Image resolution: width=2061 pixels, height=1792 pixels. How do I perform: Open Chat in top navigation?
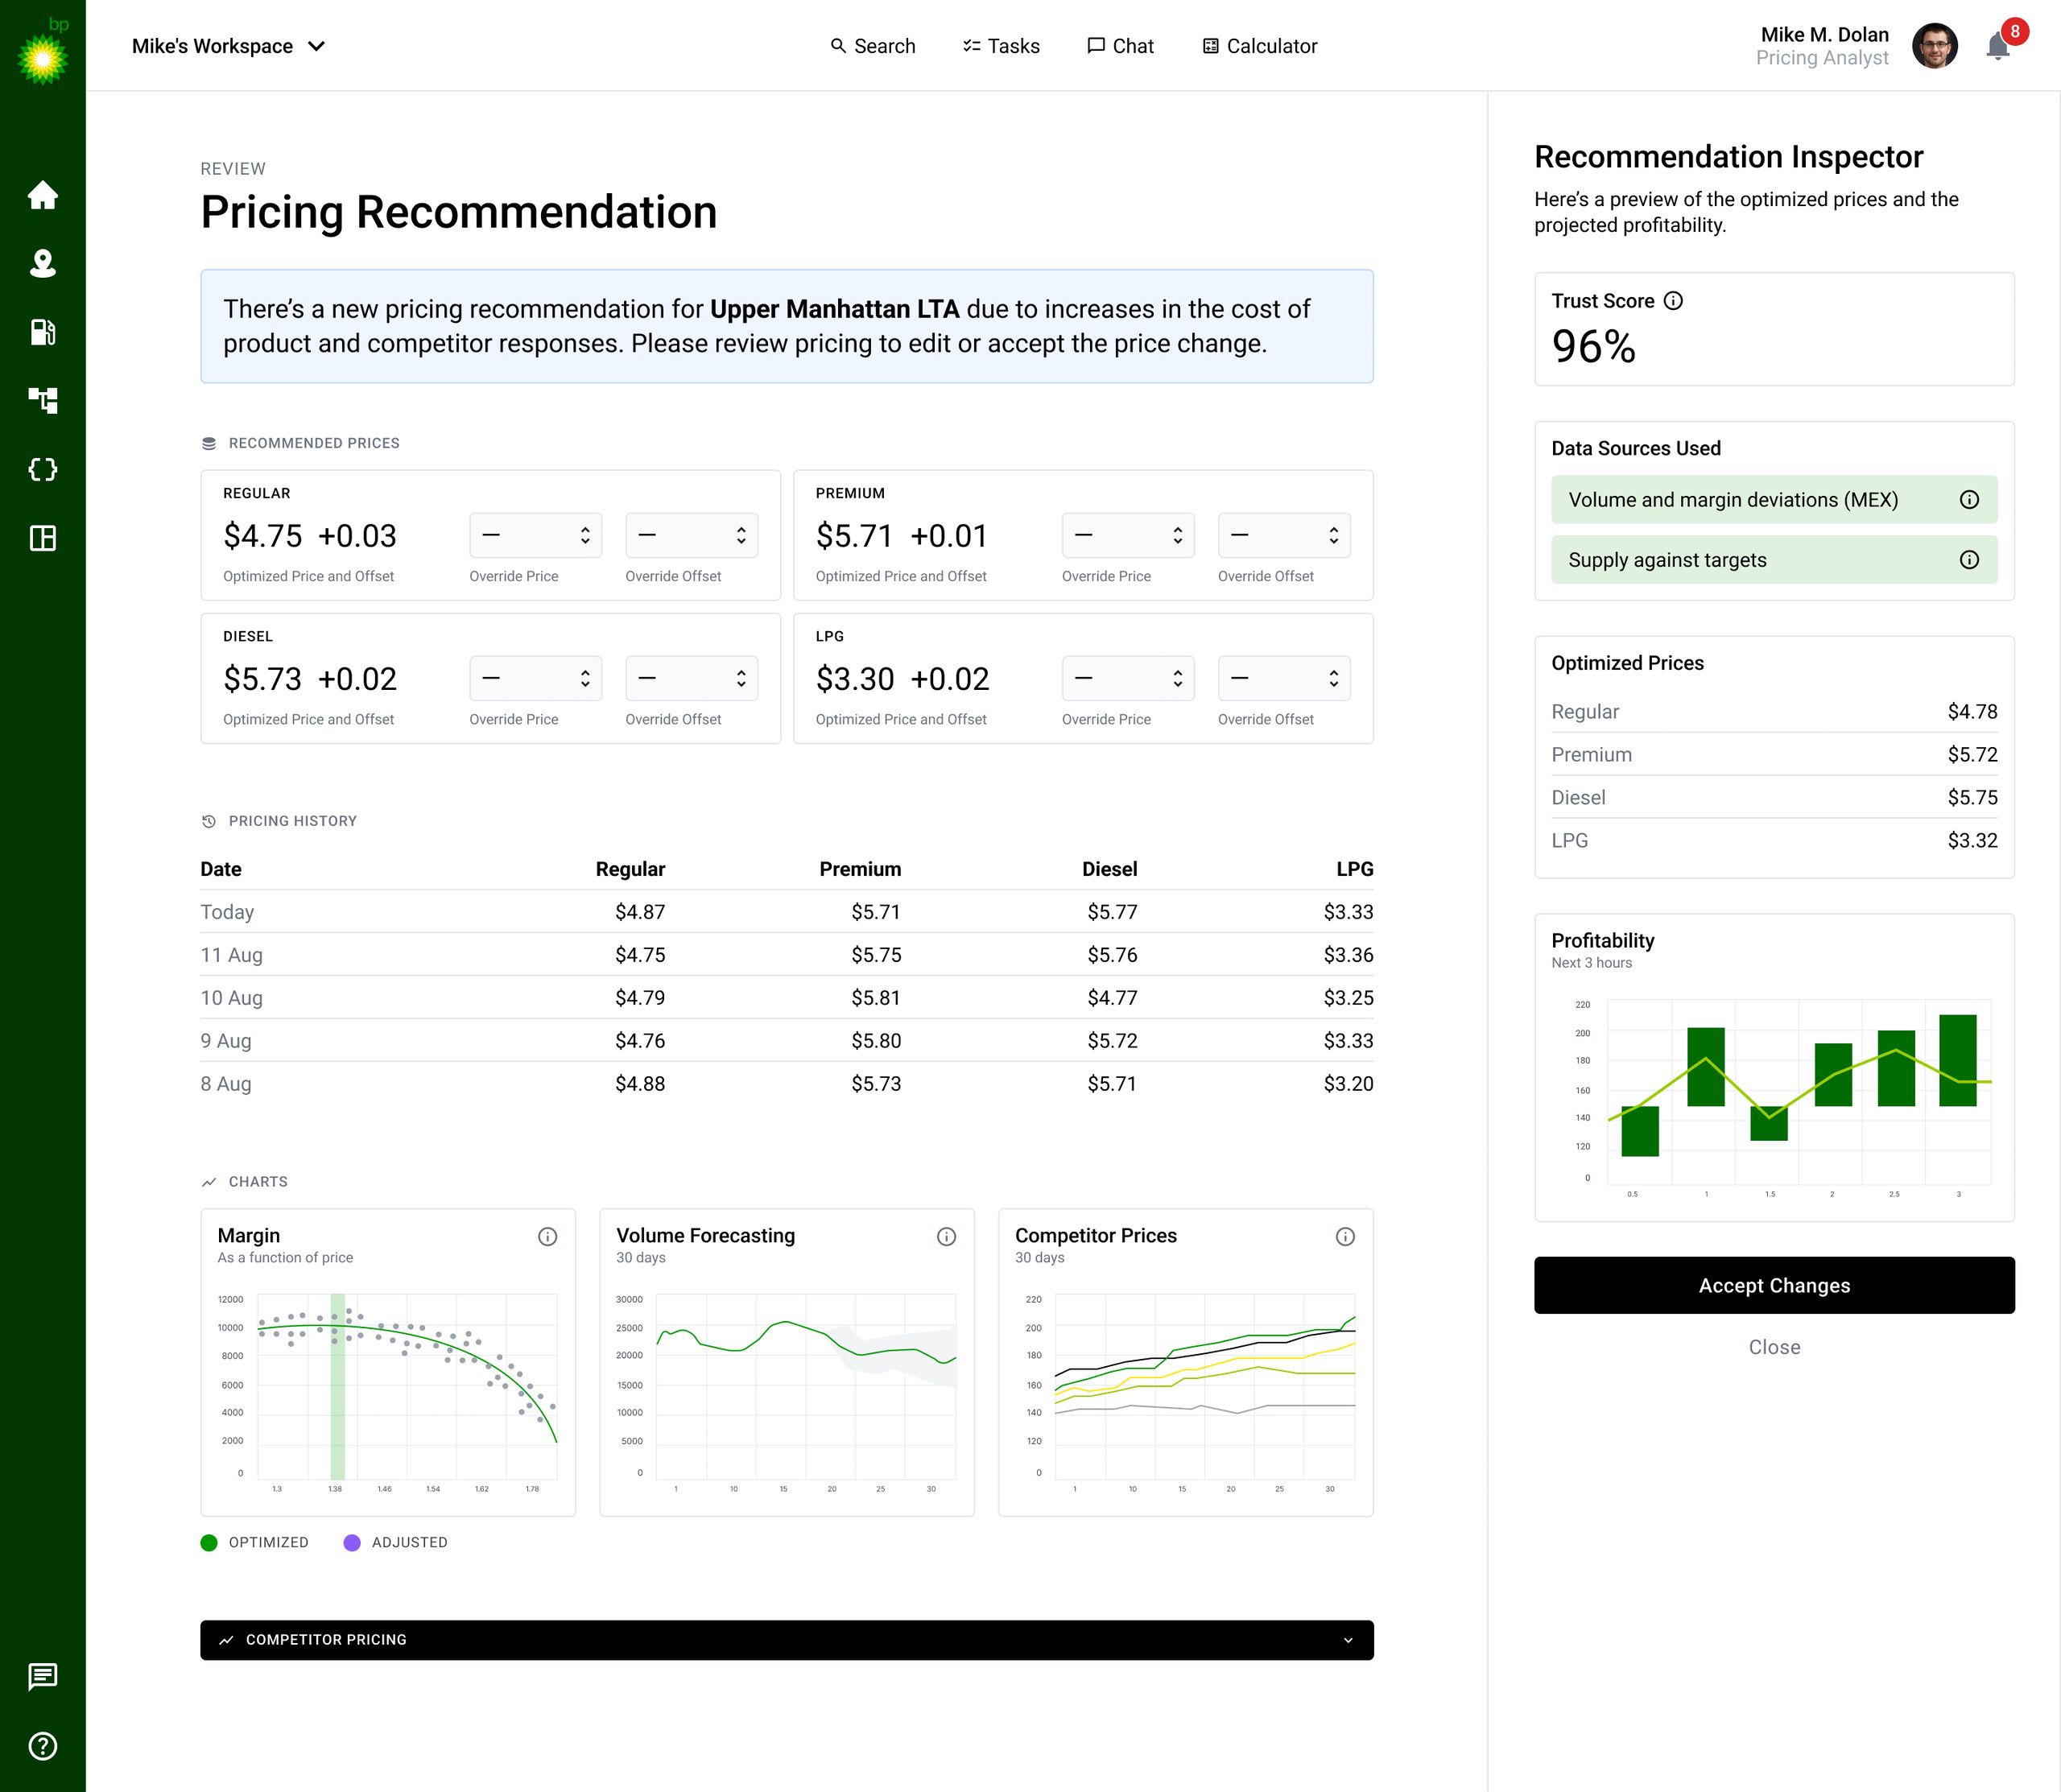click(x=1120, y=46)
